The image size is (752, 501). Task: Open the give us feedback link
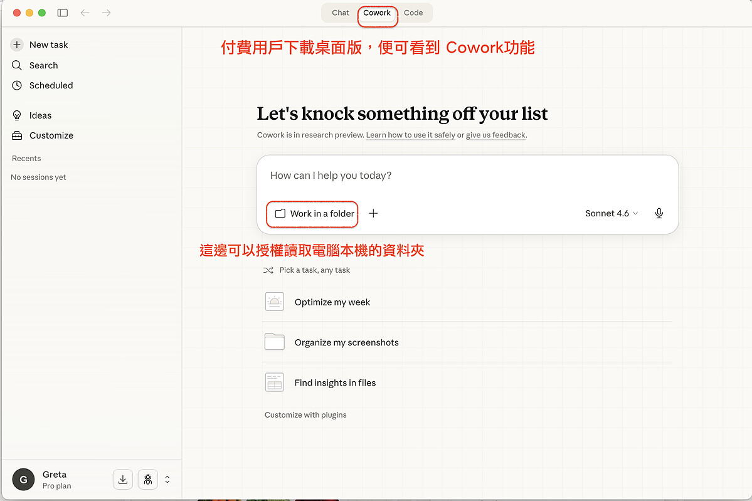(x=495, y=135)
